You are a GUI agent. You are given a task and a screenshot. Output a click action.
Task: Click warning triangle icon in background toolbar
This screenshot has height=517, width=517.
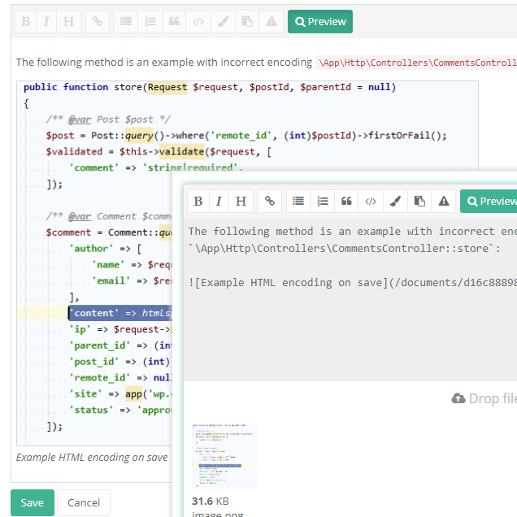click(272, 22)
